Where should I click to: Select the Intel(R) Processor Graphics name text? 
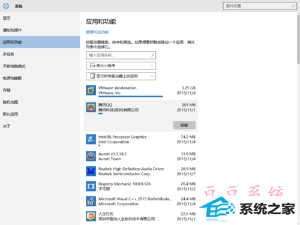122,137
